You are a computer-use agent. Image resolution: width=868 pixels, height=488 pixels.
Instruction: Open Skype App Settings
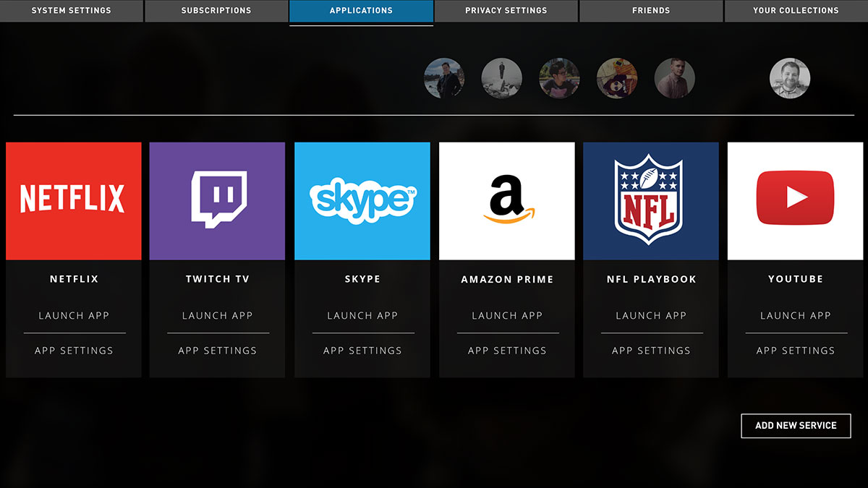coord(362,351)
